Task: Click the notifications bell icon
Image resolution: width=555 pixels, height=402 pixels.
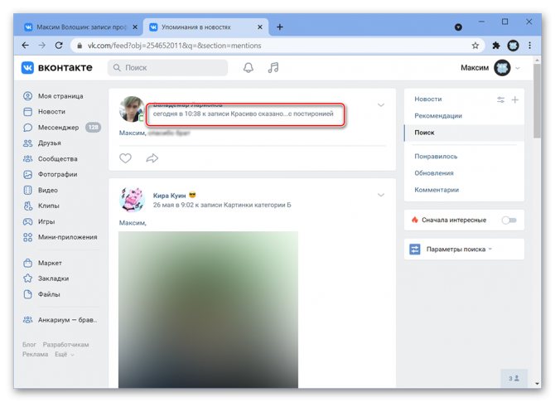Action: pyautogui.click(x=248, y=68)
